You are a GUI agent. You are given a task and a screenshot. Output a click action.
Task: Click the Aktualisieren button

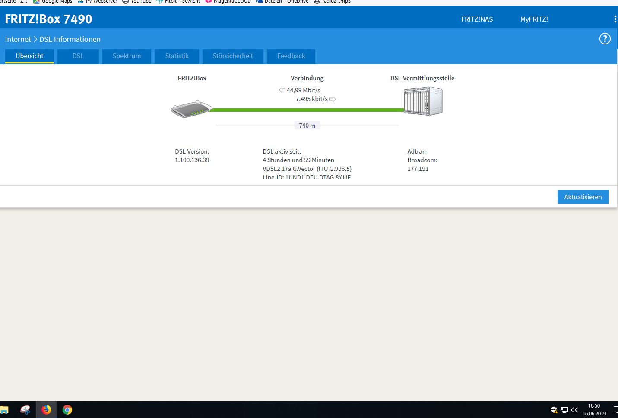(583, 197)
